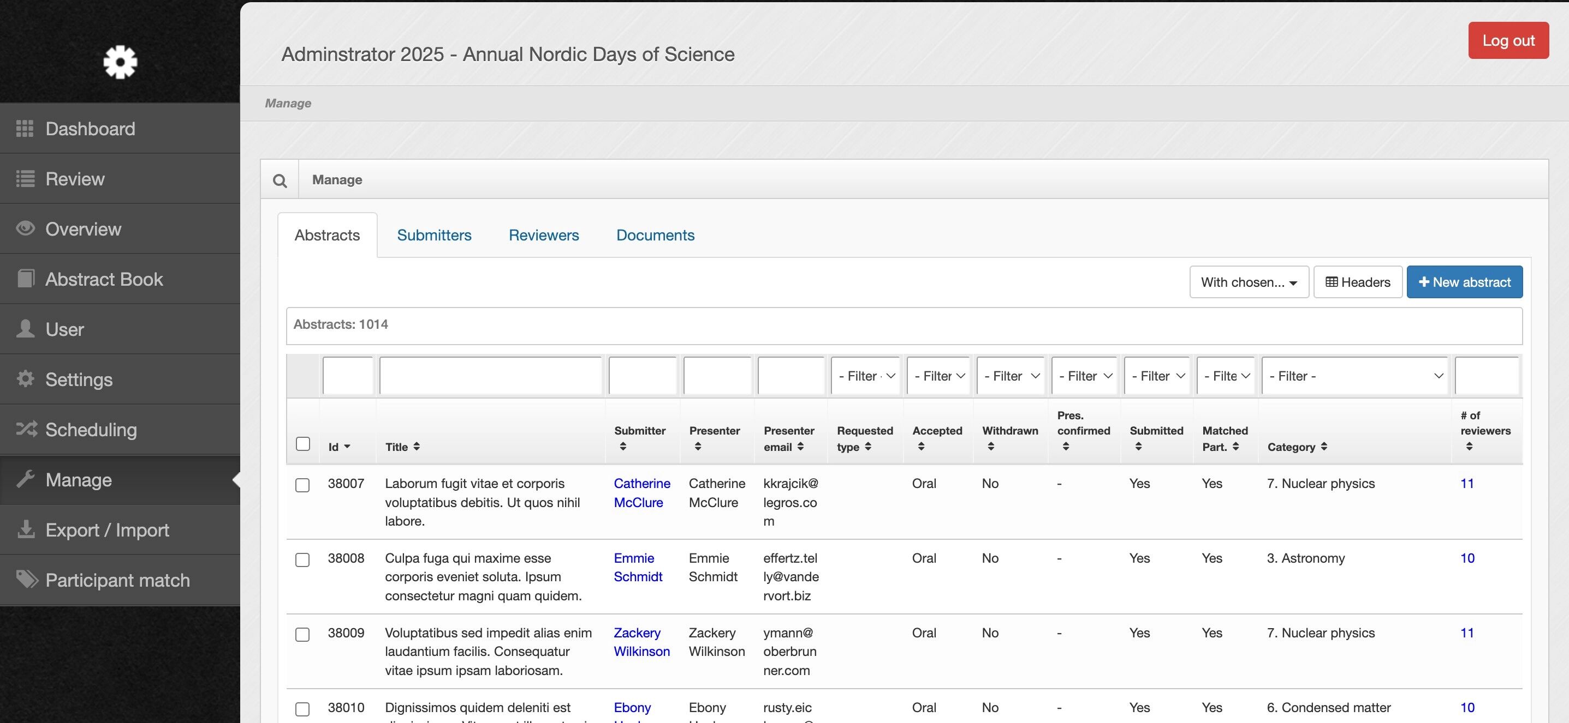The height and width of the screenshot is (723, 1569).
Task: Click the magnifier search icon beside Manage
Action: [x=280, y=180]
